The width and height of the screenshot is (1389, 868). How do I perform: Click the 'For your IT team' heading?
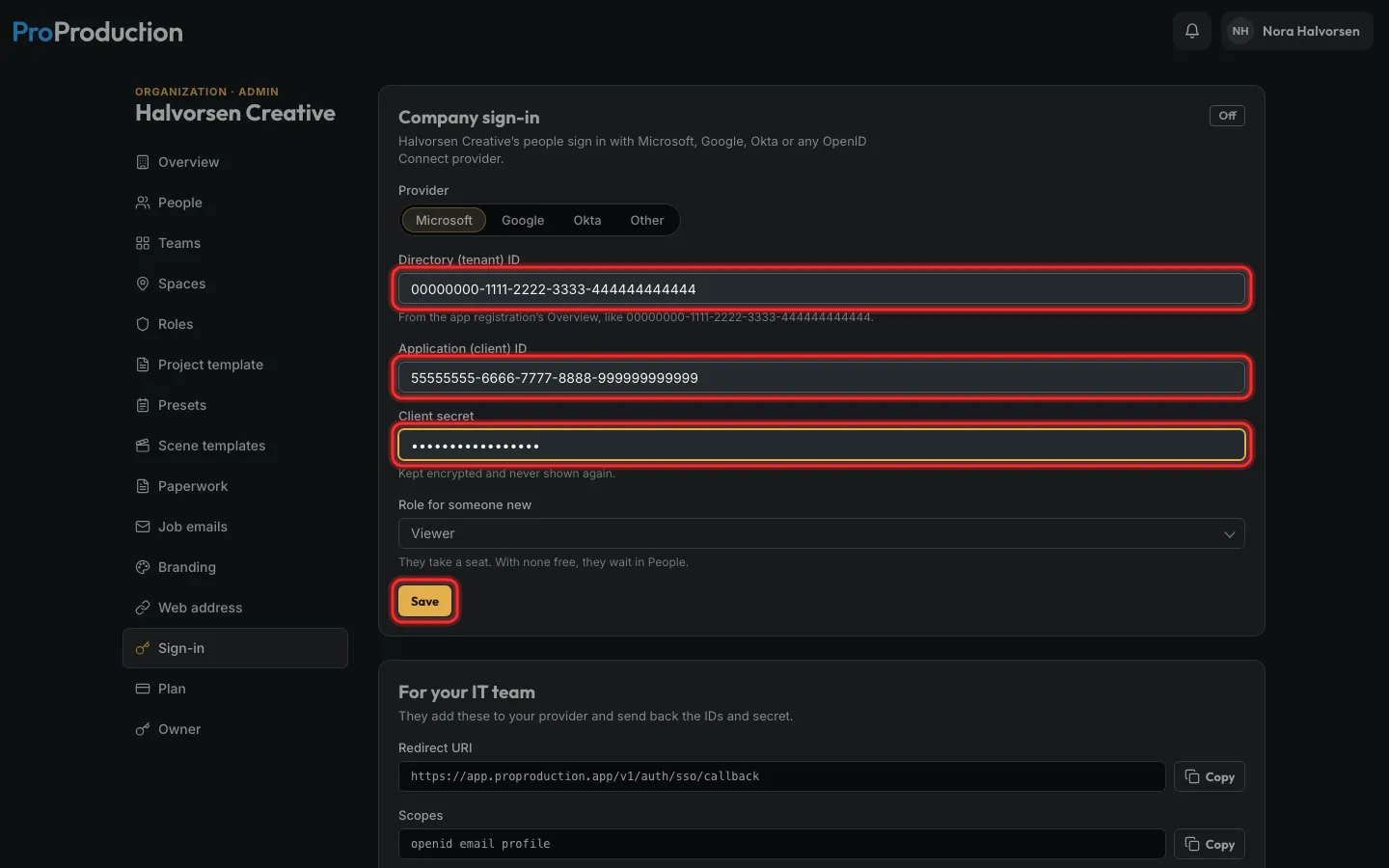click(467, 692)
